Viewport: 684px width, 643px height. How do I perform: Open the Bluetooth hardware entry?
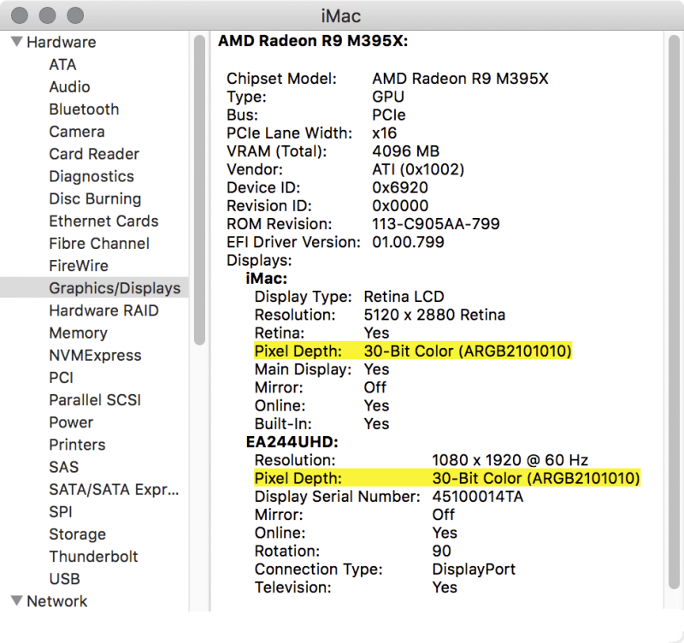(84, 109)
